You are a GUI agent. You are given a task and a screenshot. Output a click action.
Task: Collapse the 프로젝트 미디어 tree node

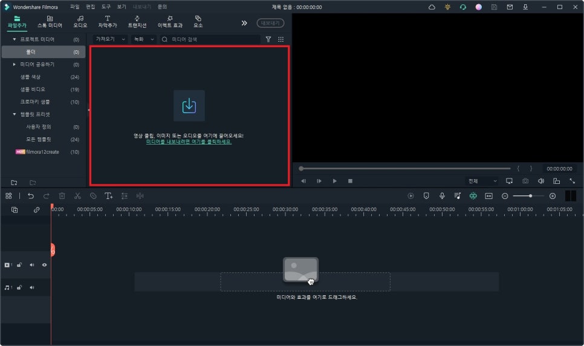pos(15,39)
